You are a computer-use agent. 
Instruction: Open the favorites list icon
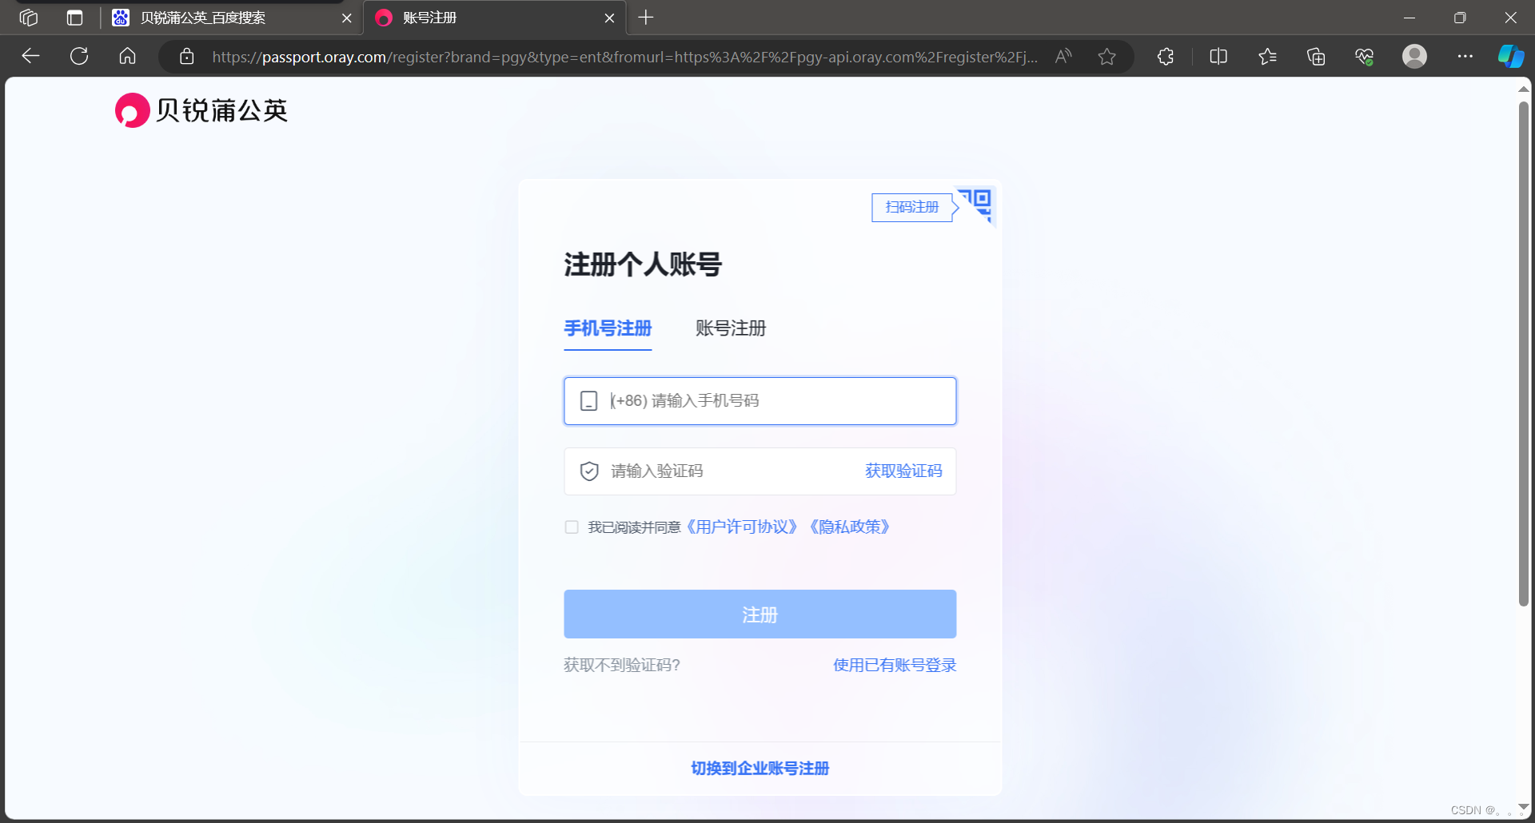point(1267,57)
